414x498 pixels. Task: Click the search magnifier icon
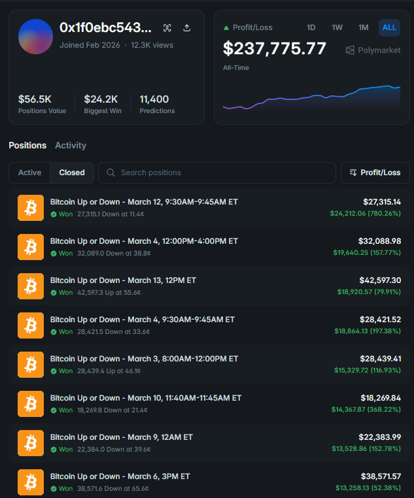coord(111,173)
